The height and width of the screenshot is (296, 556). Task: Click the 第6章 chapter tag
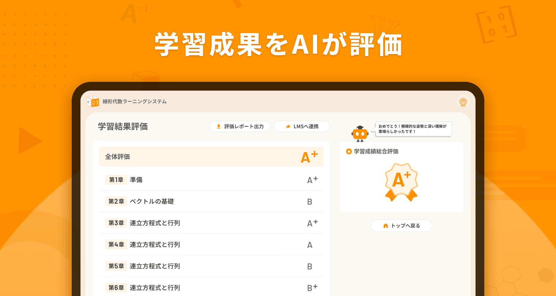pyautogui.click(x=116, y=288)
